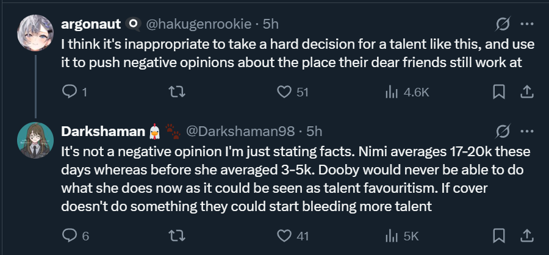Bookmark Darkshaman's tweet
This screenshot has width=549, height=255.
pos(498,235)
